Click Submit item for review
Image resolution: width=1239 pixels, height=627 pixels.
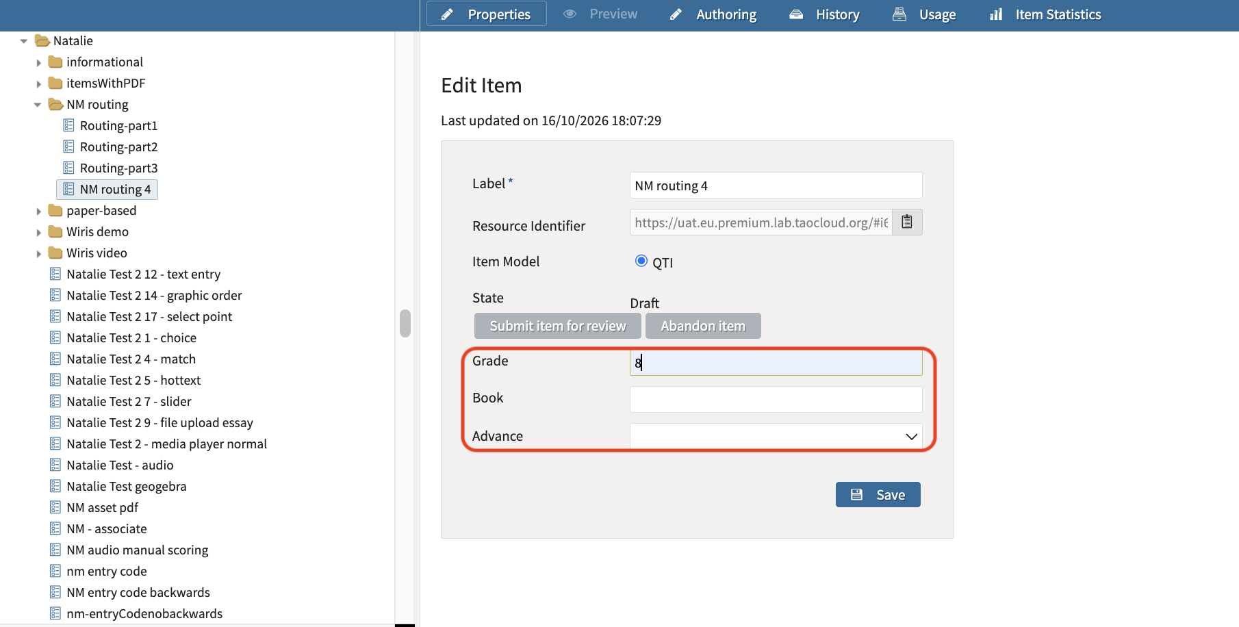tap(558, 326)
